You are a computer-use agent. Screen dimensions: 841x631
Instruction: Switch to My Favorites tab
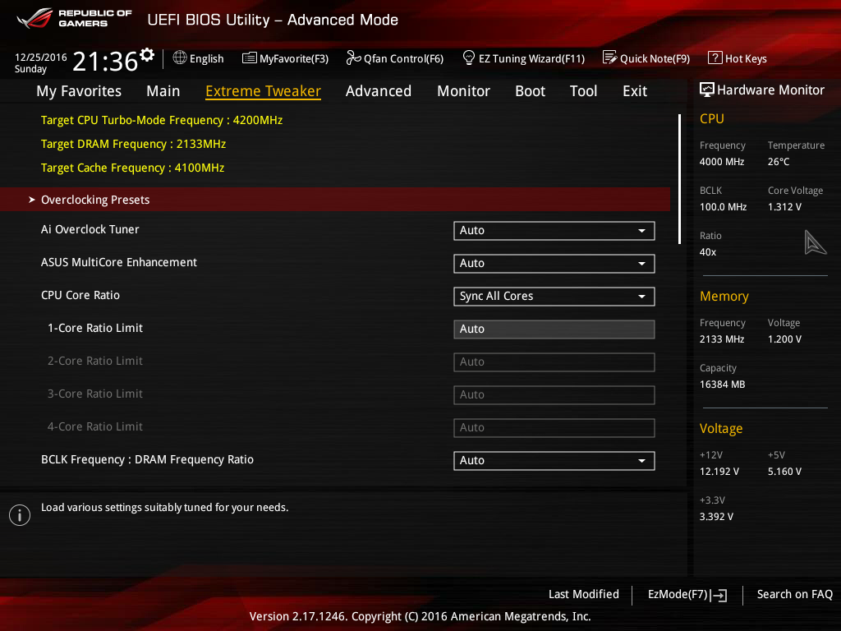[79, 91]
